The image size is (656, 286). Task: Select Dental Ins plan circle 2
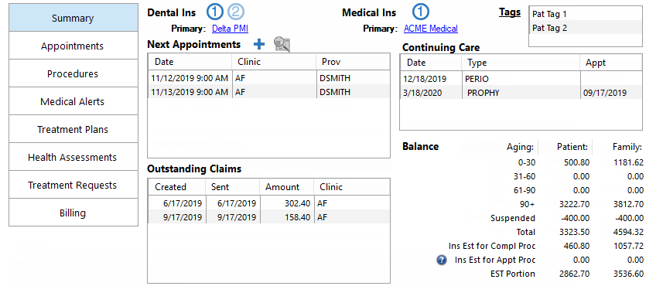[x=236, y=12]
